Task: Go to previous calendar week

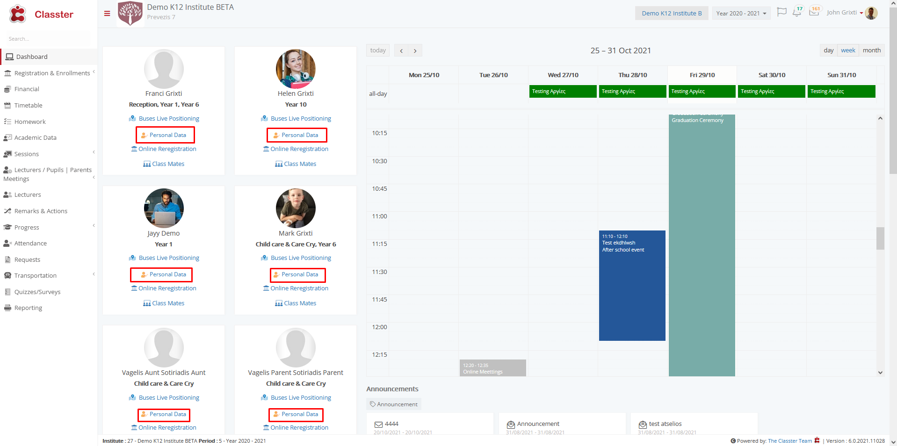Action: click(x=401, y=50)
